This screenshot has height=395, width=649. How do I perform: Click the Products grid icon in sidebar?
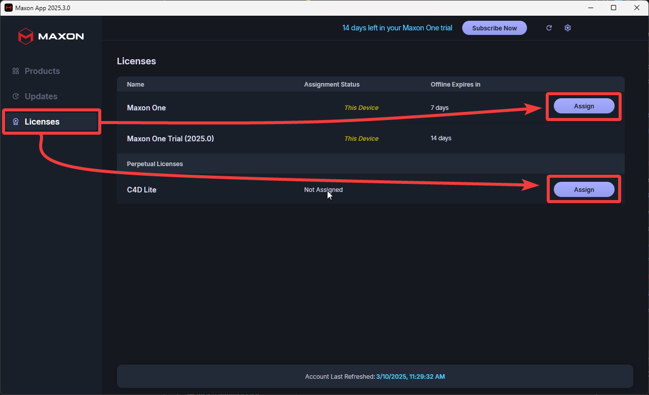click(x=16, y=71)
